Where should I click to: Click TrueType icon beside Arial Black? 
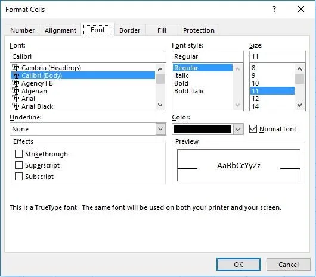[x=16, y=106]
